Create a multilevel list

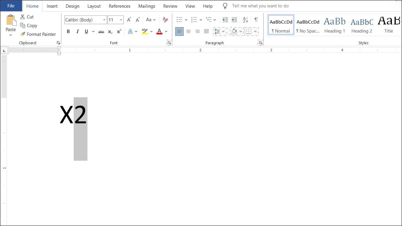click(x=209, y=20)
